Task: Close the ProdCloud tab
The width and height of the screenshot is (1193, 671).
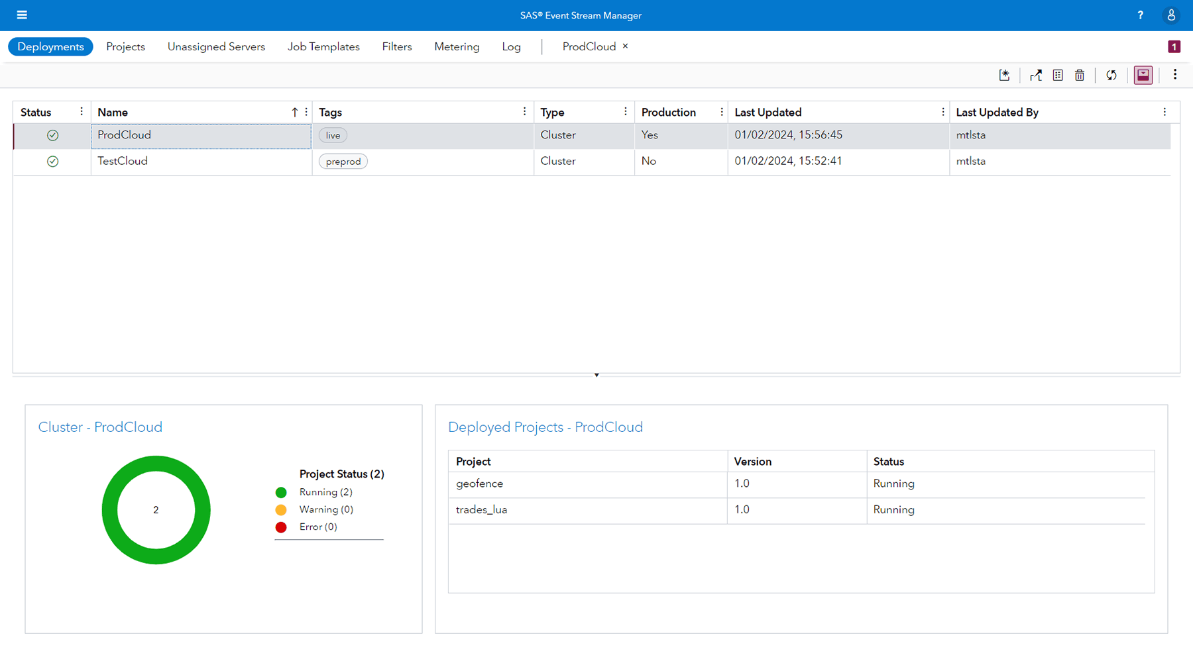Action: [625, 46]
